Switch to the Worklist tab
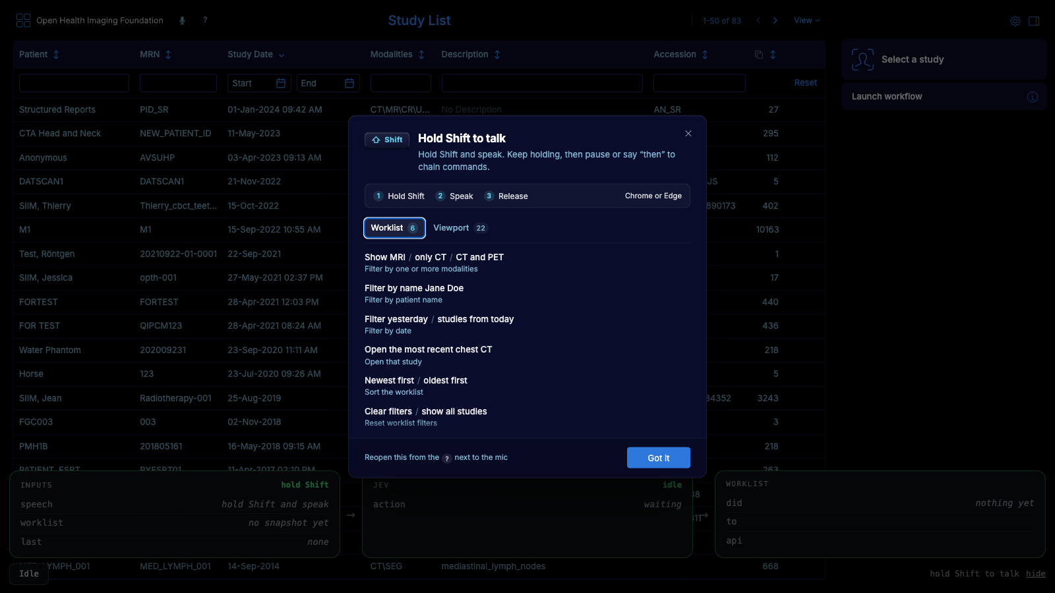The height and width of the screenshot is (593, 1055). 394,228
